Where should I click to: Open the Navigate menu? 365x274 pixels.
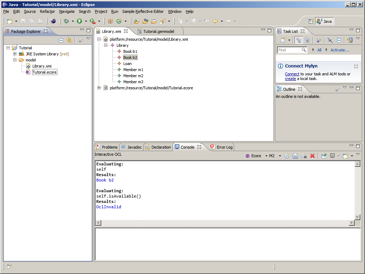[x=67, y=11]
